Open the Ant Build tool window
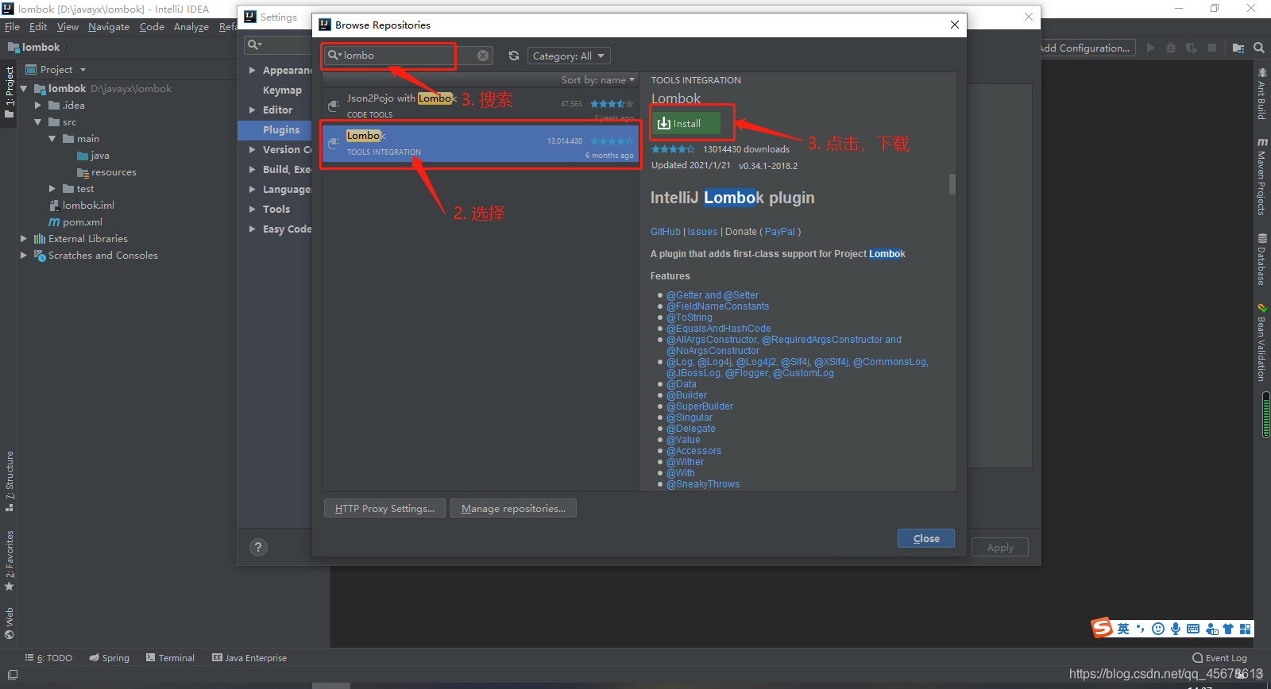This screenshot has width=1271, height=689. 1261,94
